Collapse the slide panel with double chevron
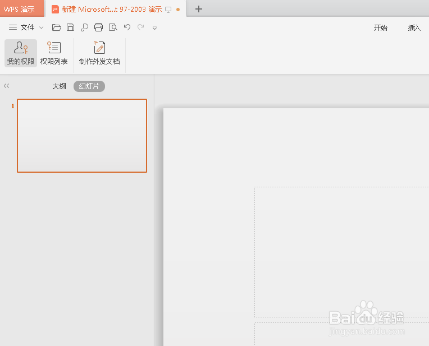 pos(7,86)
